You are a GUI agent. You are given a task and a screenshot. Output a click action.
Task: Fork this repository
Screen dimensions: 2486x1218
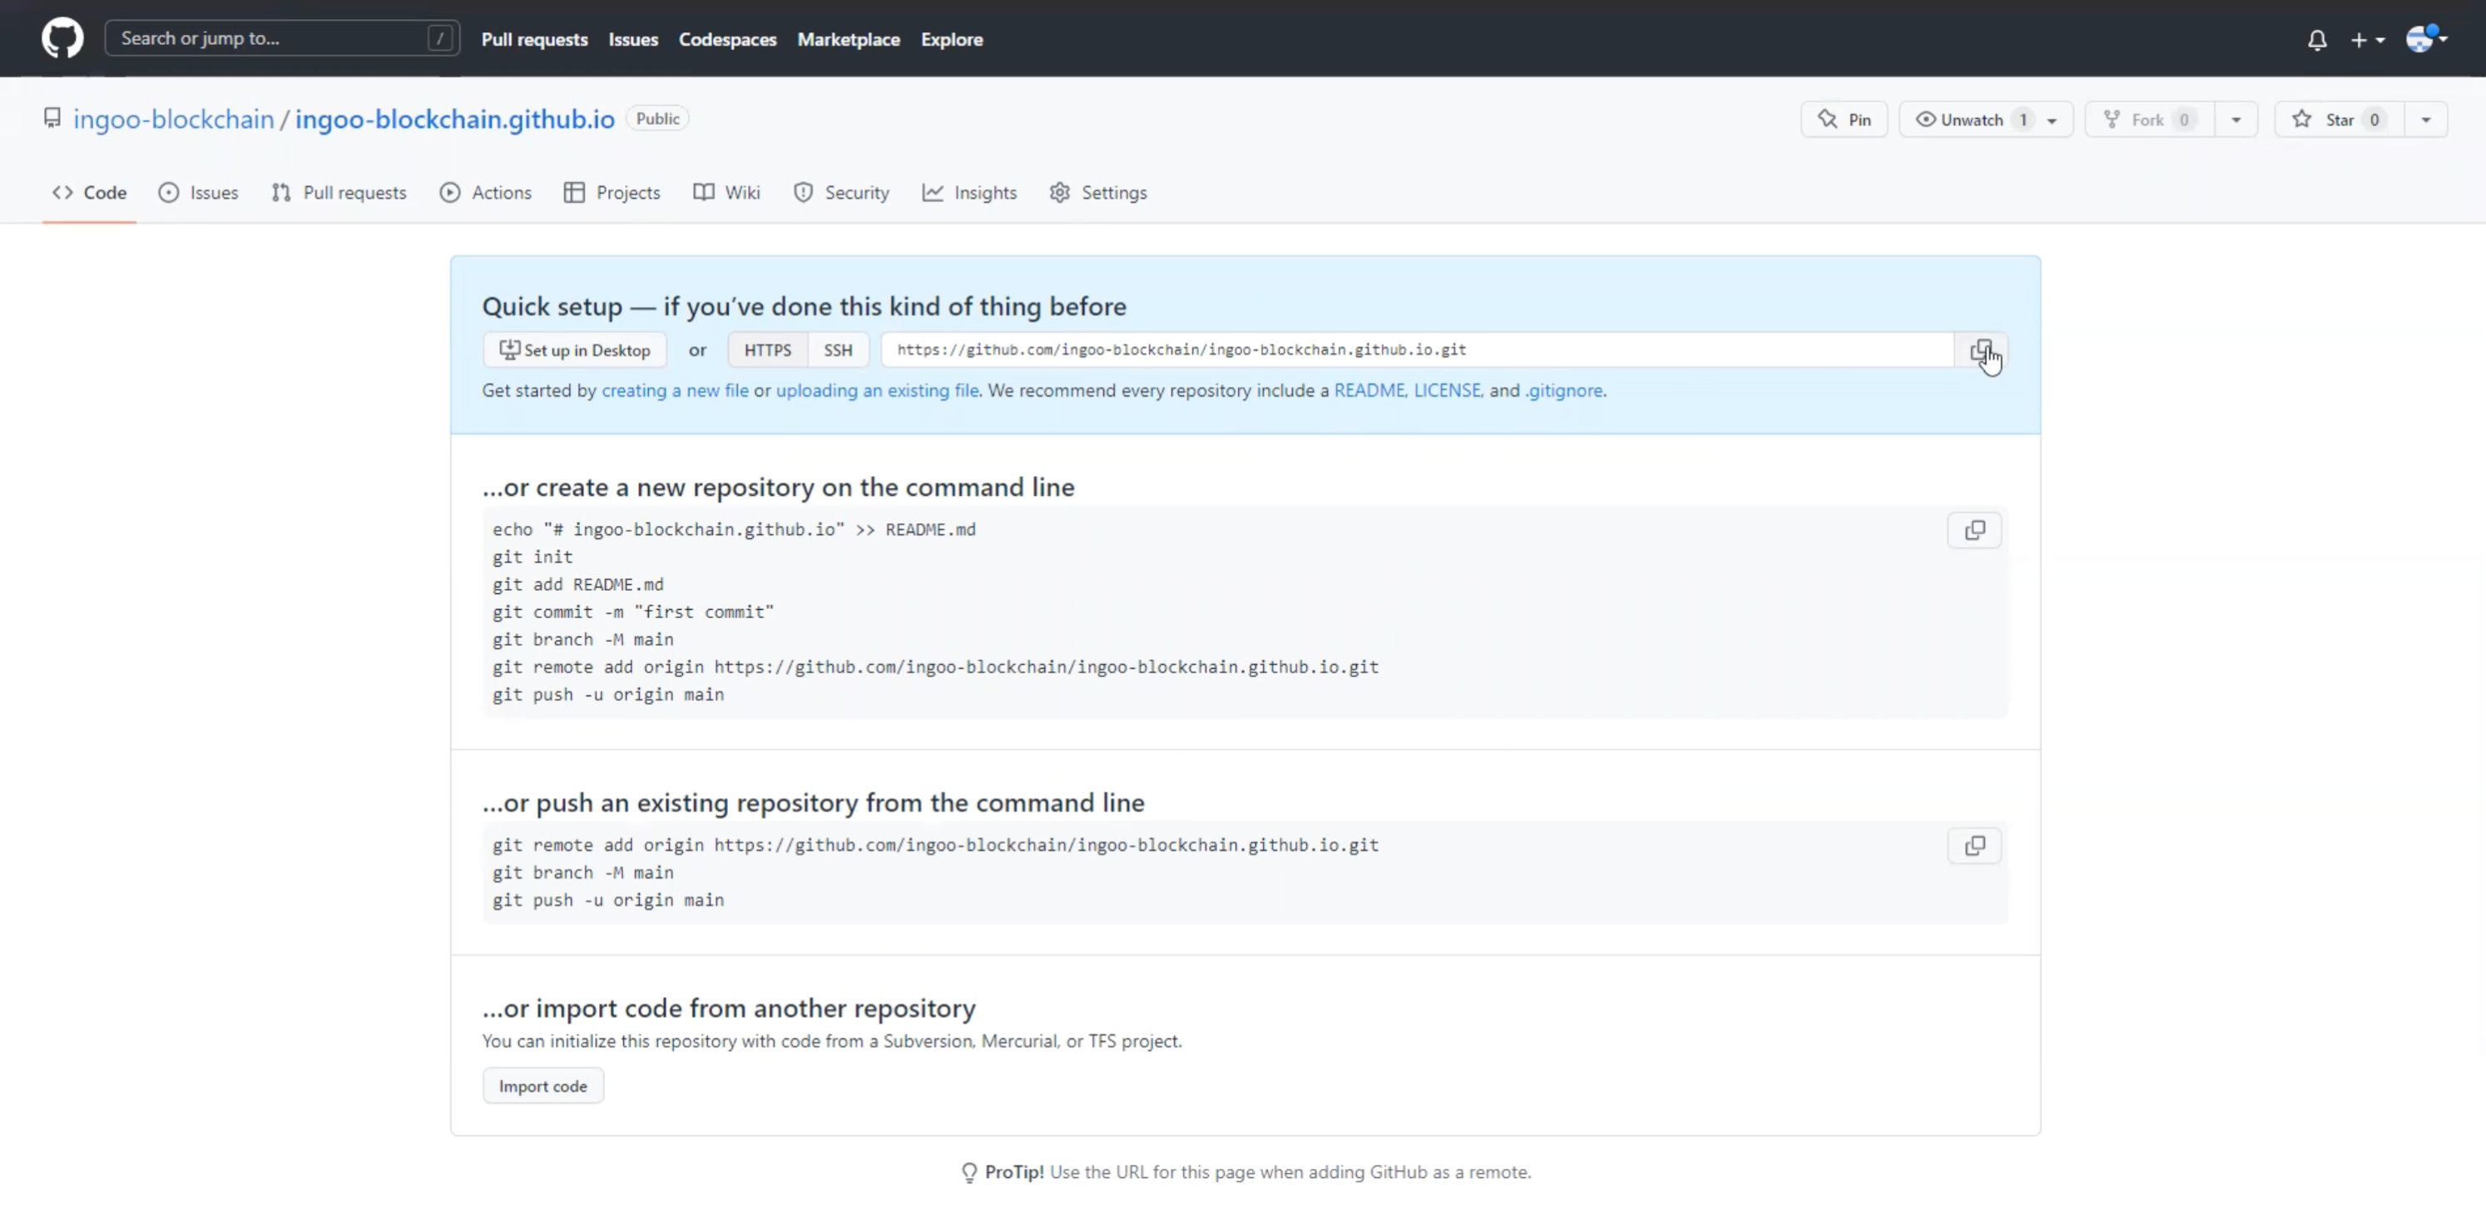coord(2148,120)
